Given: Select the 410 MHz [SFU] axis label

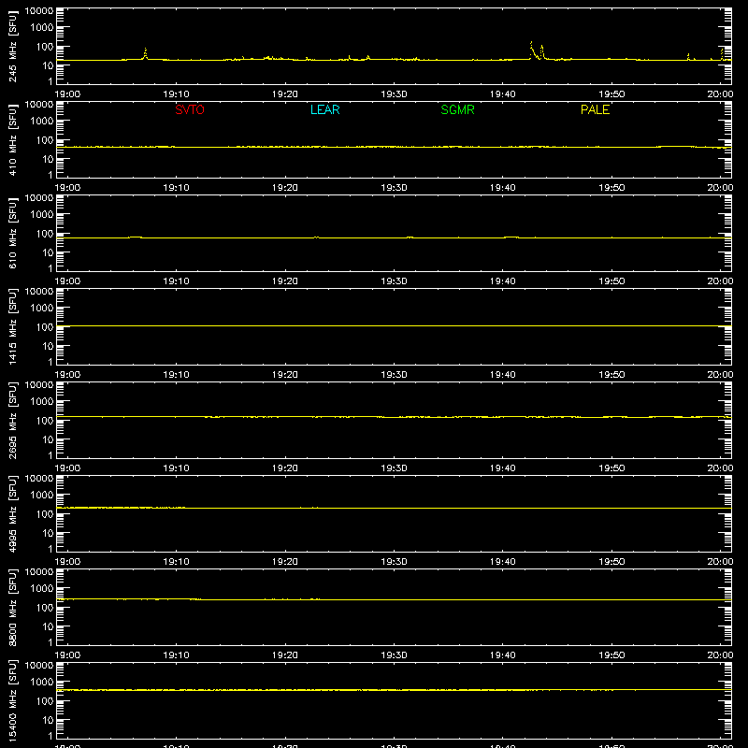Looking at the screenshot, I should [x=12, y=139].
